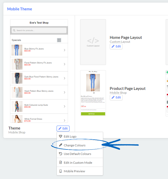Click Edit under Home Page Layout

116,46
